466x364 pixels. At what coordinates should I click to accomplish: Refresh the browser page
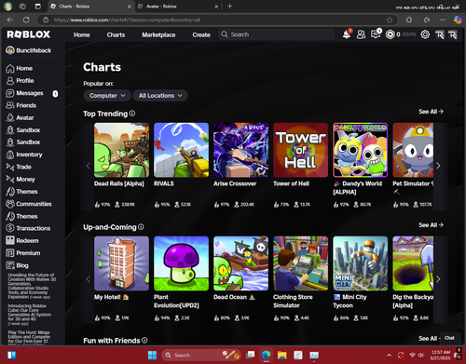point(26,20)
